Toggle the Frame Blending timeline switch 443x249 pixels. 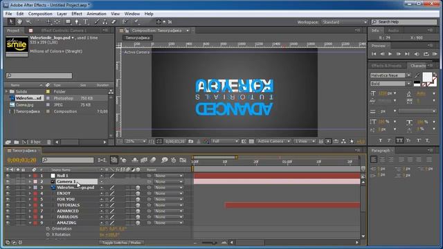coord(144,160)
